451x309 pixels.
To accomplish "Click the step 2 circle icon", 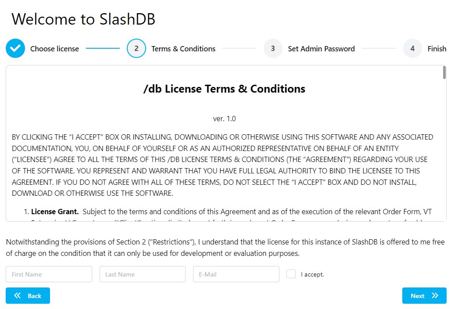I will 136,49.
